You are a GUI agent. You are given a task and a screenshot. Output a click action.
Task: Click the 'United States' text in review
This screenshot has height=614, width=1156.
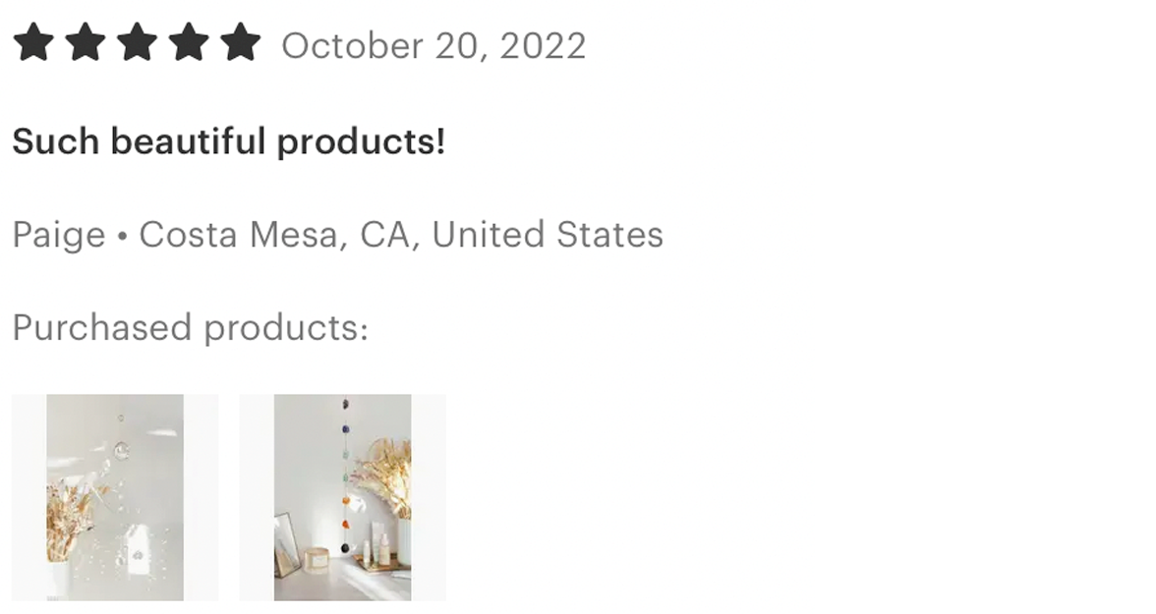click(548, 235)
